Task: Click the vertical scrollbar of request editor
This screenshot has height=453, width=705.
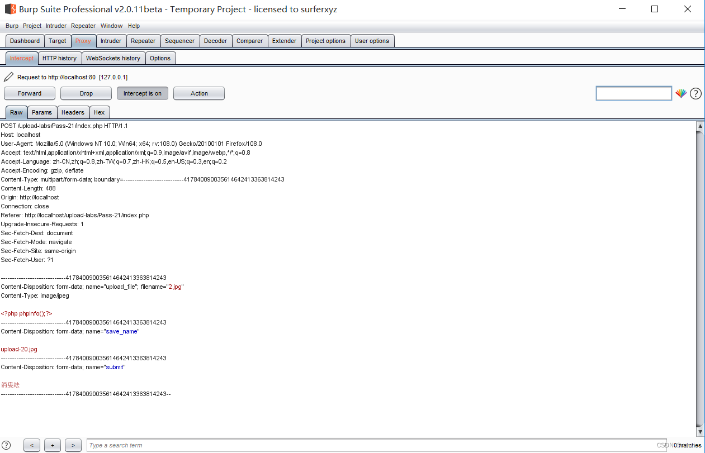Action: (700, 278)
